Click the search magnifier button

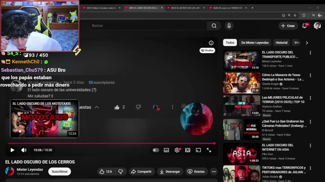pos(214,26)
